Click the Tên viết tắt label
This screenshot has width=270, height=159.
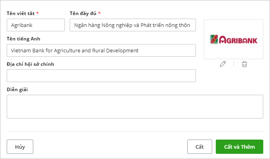20,13
